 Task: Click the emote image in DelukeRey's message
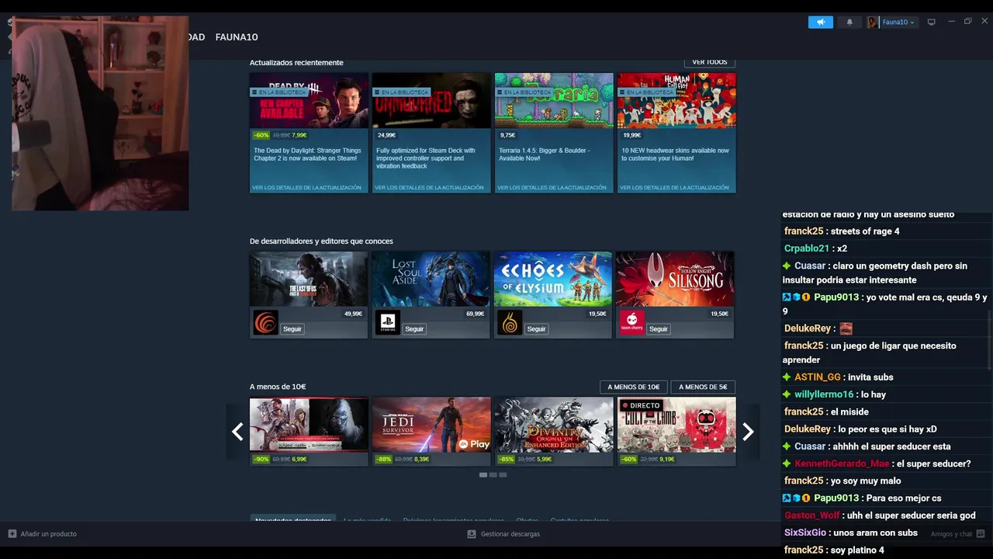pos(846,328)
